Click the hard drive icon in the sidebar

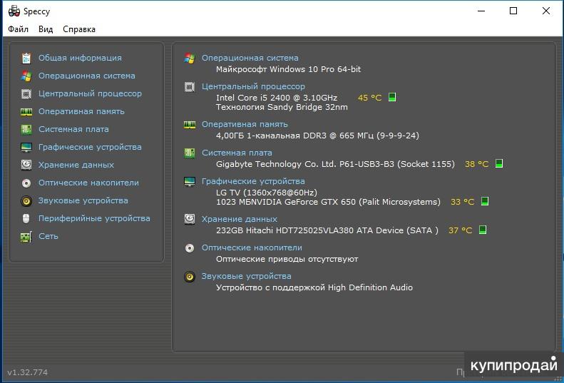point(26,165)
